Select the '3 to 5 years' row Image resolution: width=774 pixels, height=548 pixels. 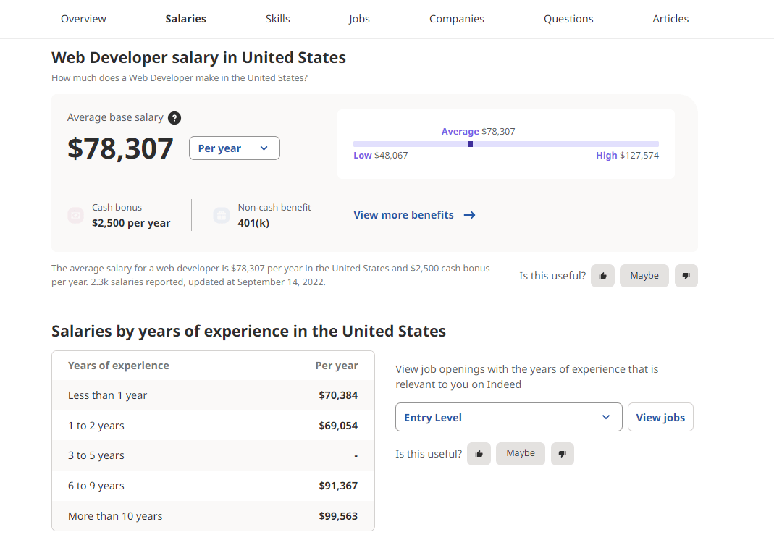tap(214, 455)
